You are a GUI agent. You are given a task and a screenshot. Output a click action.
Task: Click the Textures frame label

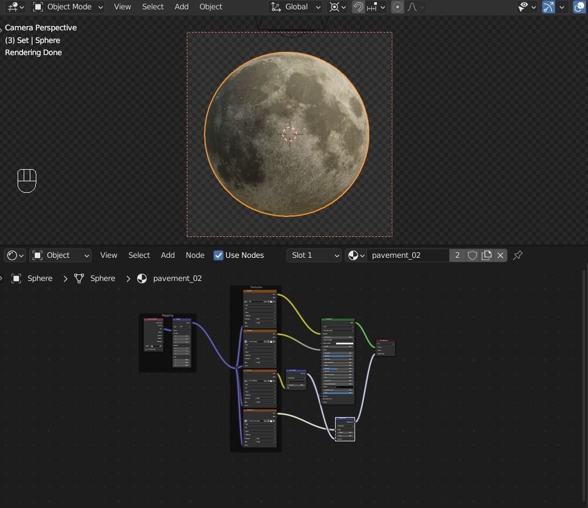pos(256,287)
